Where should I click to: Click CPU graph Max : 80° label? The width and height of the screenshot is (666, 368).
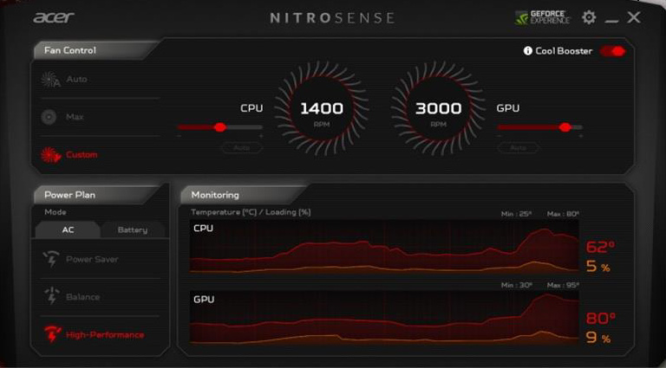pos(563,214)
